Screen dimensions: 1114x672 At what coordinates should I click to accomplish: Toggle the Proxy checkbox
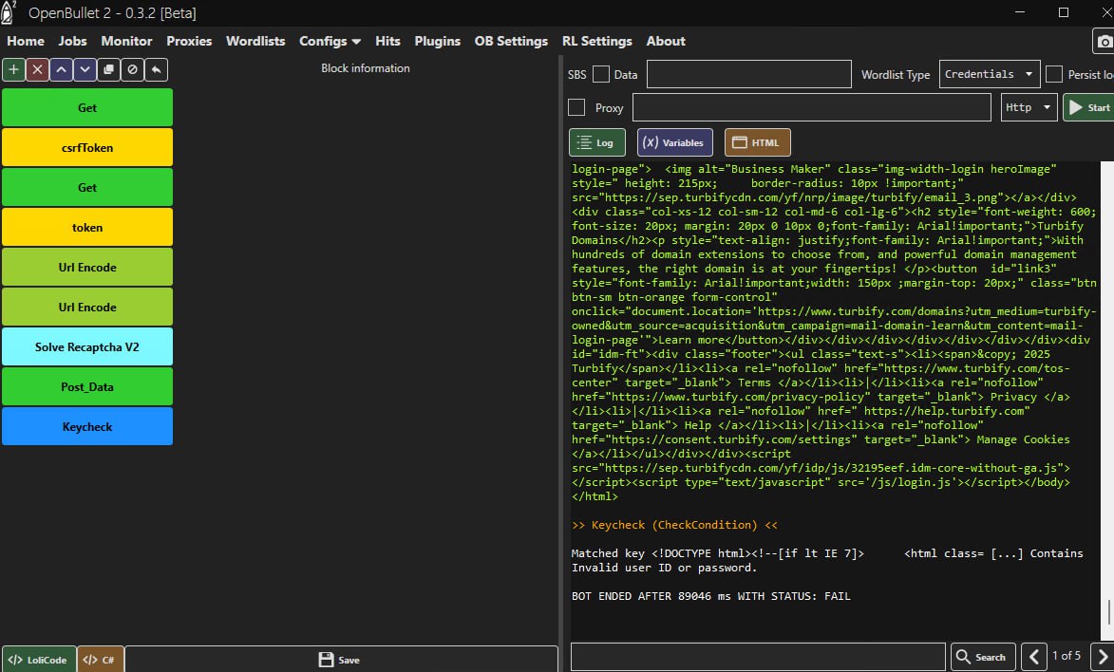coord(576,107)
